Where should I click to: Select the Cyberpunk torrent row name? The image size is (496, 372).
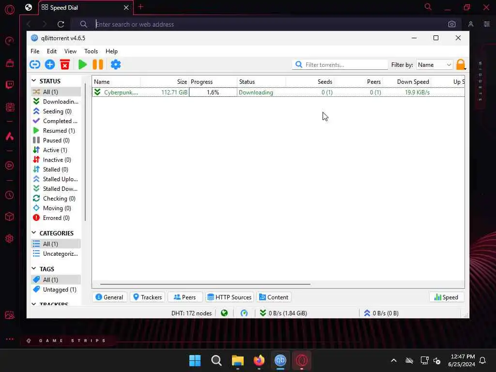(x=121, y=93)
